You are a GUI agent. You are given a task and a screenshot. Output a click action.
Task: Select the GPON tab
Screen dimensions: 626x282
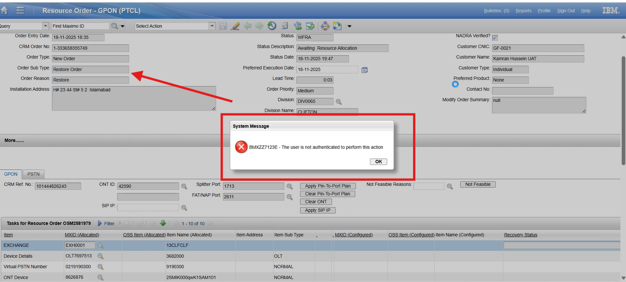pyautogui.click(x=11, y=174)
